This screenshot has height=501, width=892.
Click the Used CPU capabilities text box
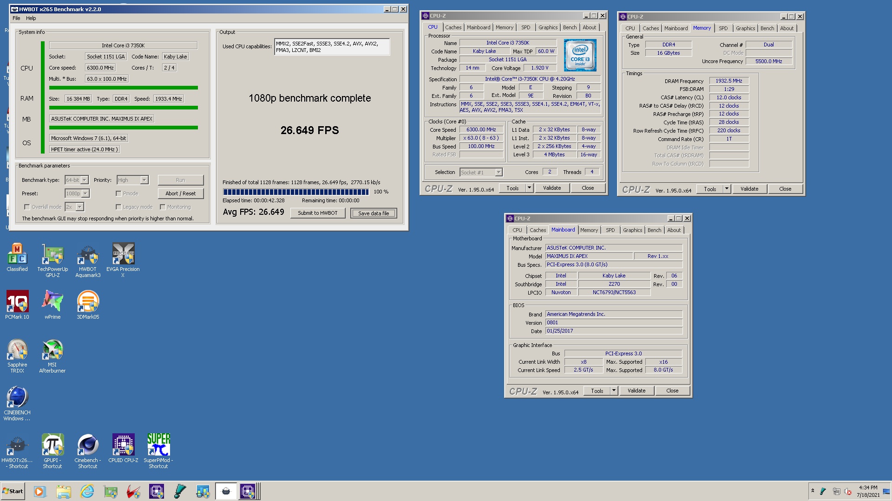point(332,47)
